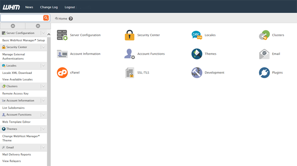Click the Plugins label in main panel
Screen dimensions: 297x166
(277, 73)
